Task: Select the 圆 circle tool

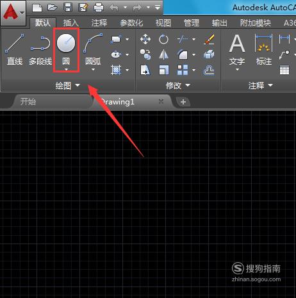Action: [x=66, y=44]
